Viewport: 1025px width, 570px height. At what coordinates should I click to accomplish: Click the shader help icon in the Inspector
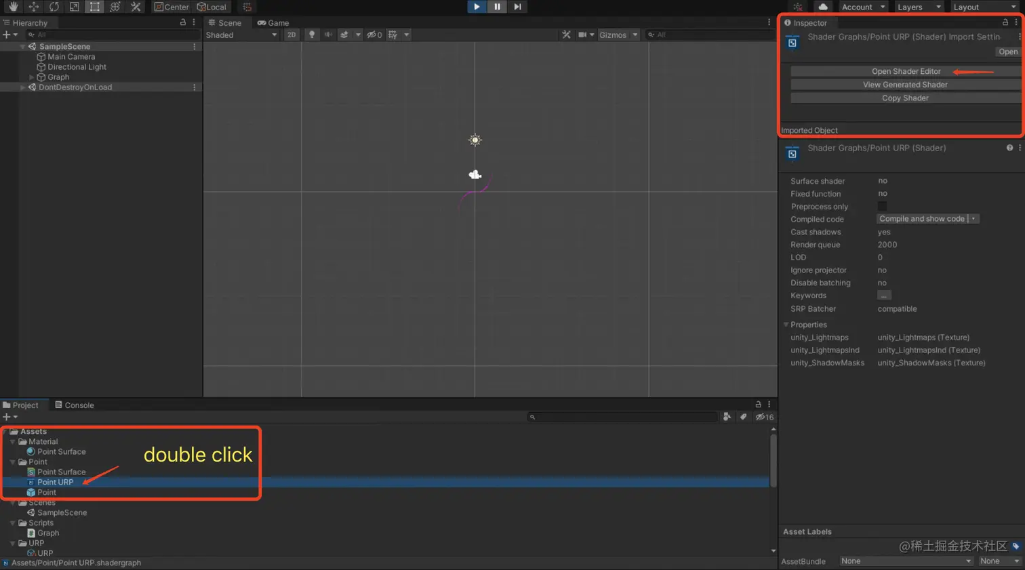pyautogui.click(x=1009, y=148)
